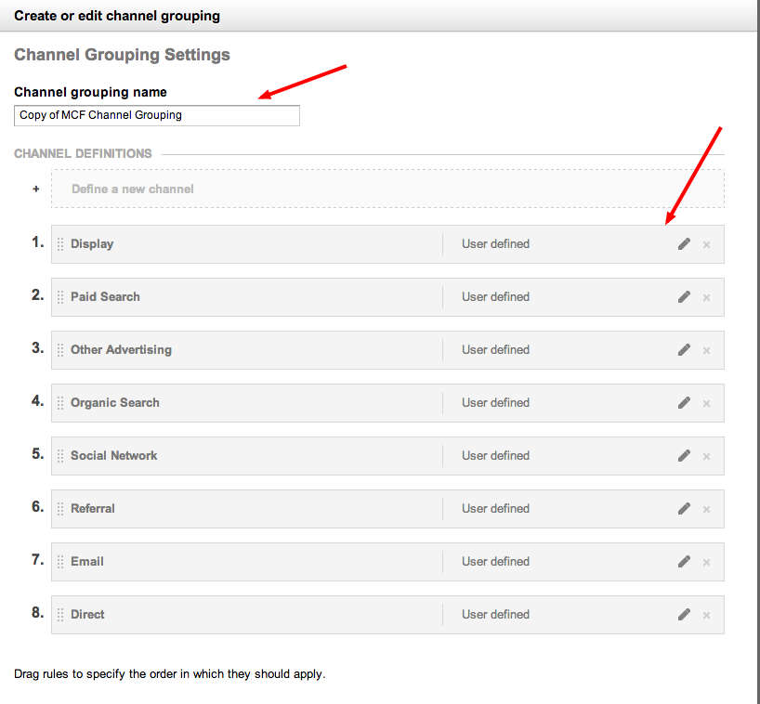The image size is (760, 704).
Task: Edit the Email channel definition
Action: click(x=684, y=562)
